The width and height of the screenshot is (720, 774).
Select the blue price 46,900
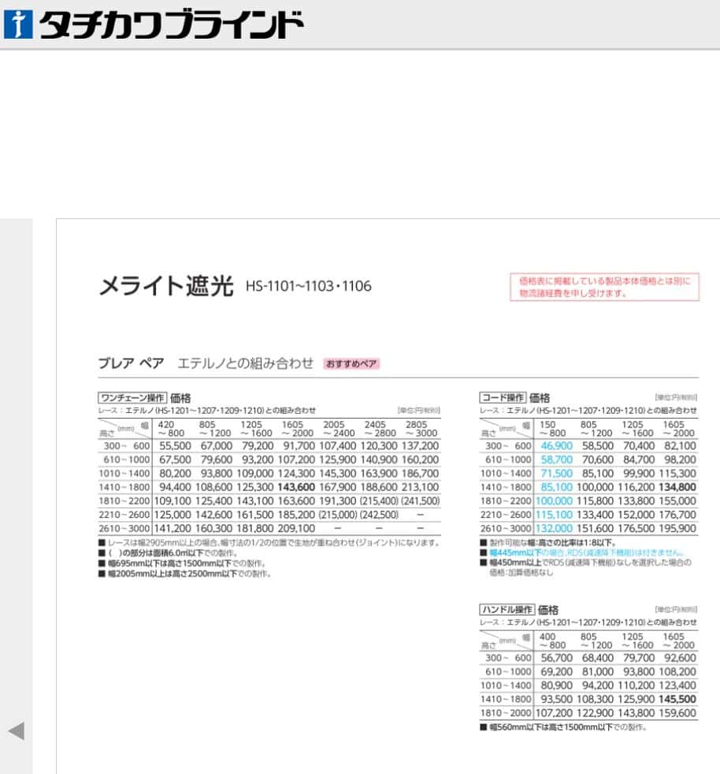(557, 446)
